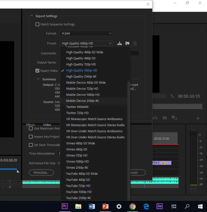The width and height of the screenshot is (207, 212).
Task: Choose Twitter 720p HD preset
Action: point(94,113)
